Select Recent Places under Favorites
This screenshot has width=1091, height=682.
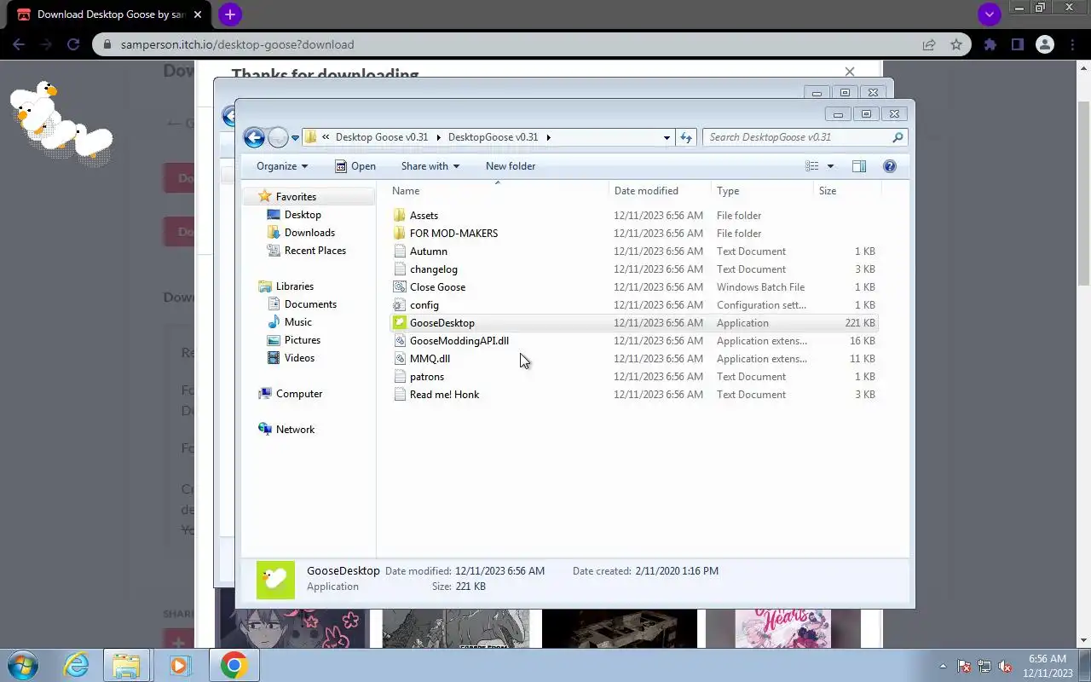[315, 251]
